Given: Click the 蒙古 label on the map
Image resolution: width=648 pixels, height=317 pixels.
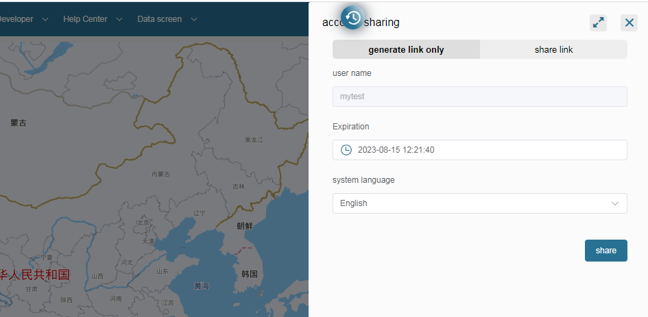Looking at the screenshot, I should 19,123.
